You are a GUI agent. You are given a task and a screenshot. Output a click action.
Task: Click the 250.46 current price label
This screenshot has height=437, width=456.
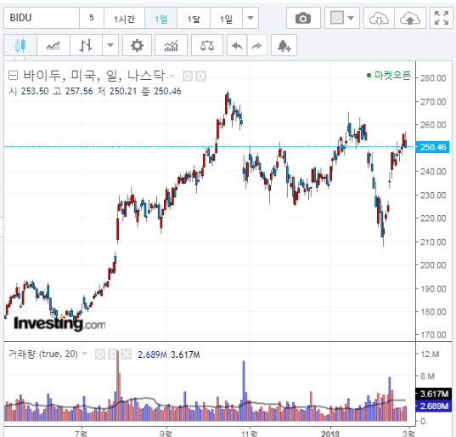point(433,147)
